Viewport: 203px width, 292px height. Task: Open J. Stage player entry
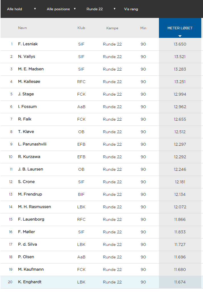tap(26, 94)
